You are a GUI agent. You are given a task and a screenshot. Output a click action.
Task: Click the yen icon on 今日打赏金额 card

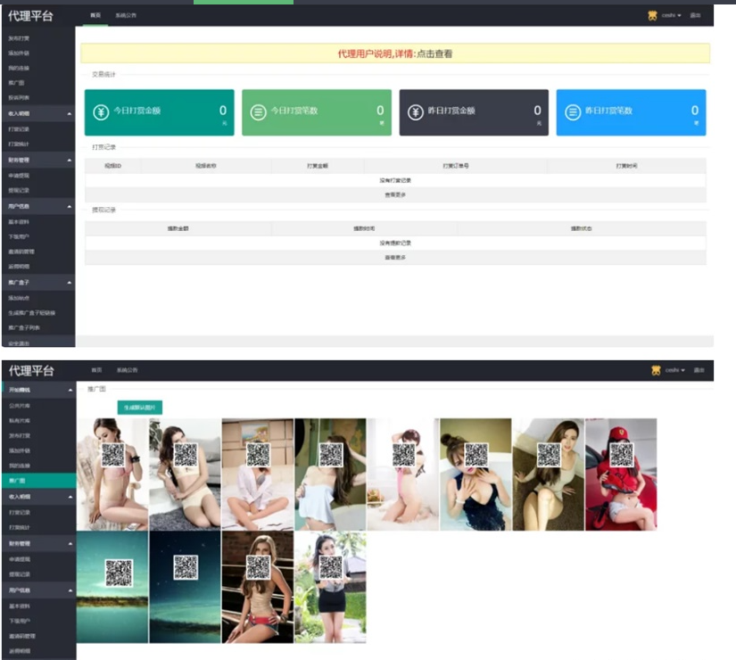coord(102,111)
